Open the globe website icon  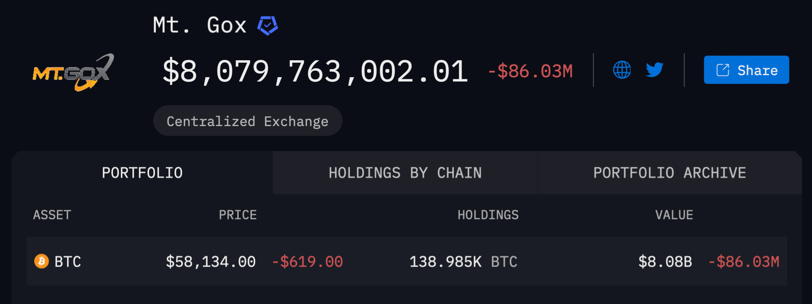pyautogui.click(x=622, y=70)
